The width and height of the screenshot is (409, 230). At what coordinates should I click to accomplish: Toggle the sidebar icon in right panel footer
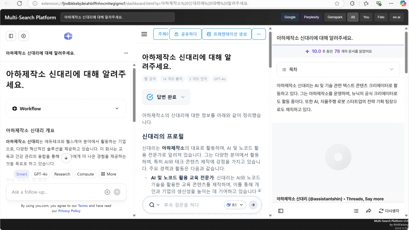[281, 211]
